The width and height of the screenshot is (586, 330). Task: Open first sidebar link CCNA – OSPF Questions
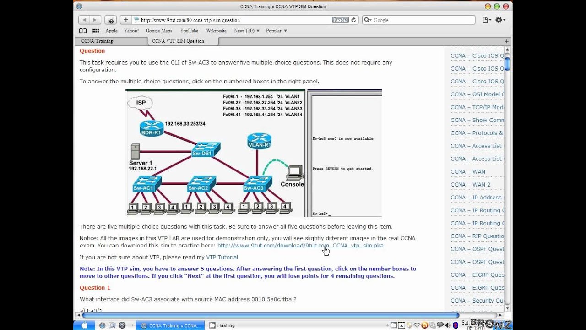pyautogui.click(x=477, y=249)
